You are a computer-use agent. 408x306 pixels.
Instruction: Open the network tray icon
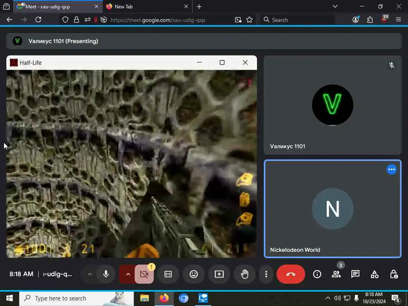(x=347, y=298)
